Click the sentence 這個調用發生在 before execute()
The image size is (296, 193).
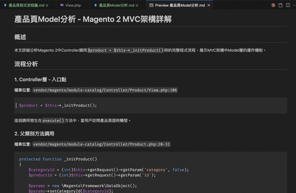(x=28, y=120)
